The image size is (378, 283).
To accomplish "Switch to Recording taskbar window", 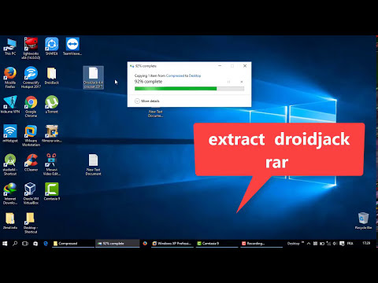I will [261, 244].
